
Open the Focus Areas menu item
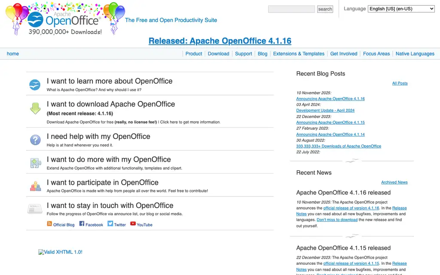point(376,54)
